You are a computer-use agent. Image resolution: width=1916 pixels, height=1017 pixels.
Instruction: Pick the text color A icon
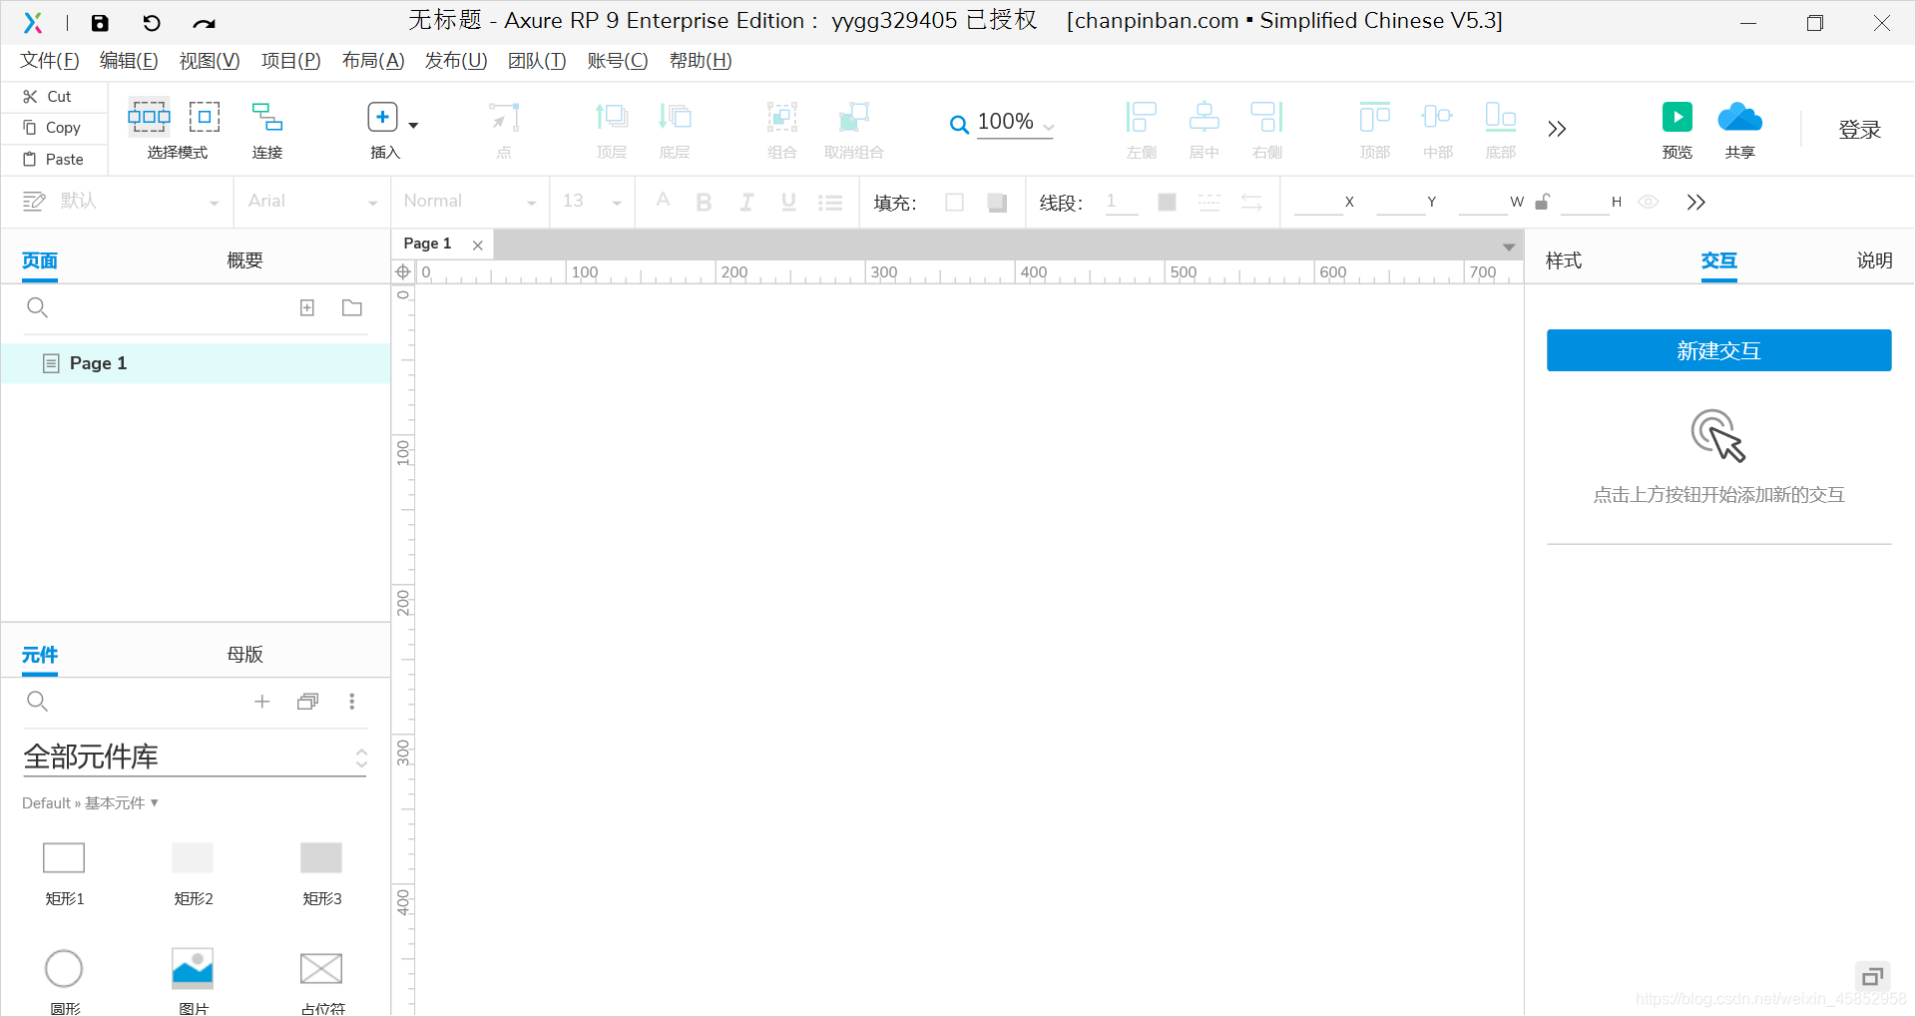pyautogui.click(x=663, y=201)
